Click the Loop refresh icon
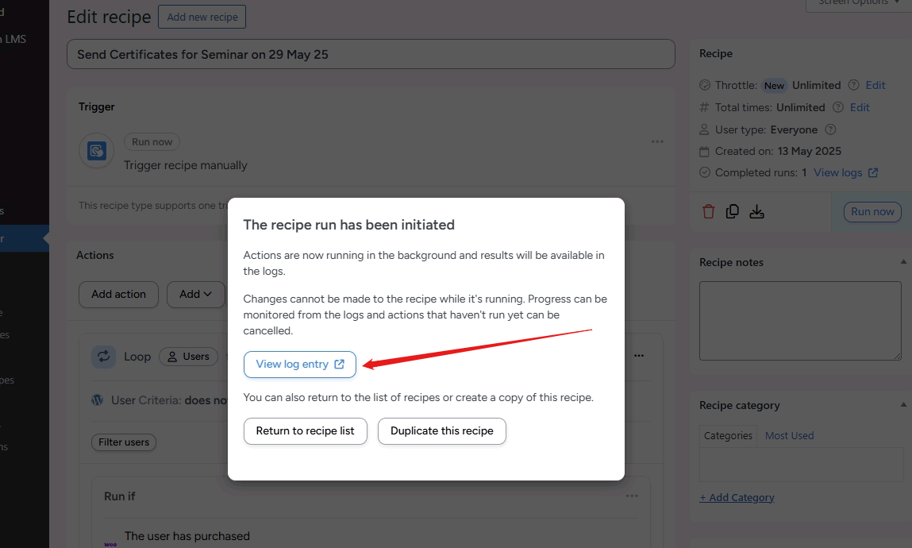912x548 pixels. click(103, 356)
